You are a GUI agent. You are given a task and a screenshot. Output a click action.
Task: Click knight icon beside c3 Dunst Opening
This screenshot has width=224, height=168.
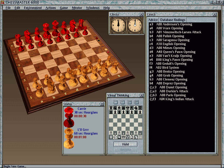tap(151, 87)
